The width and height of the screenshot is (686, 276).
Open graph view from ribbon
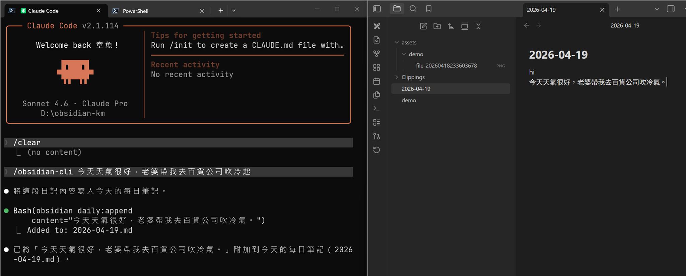[x=376, y=54]
